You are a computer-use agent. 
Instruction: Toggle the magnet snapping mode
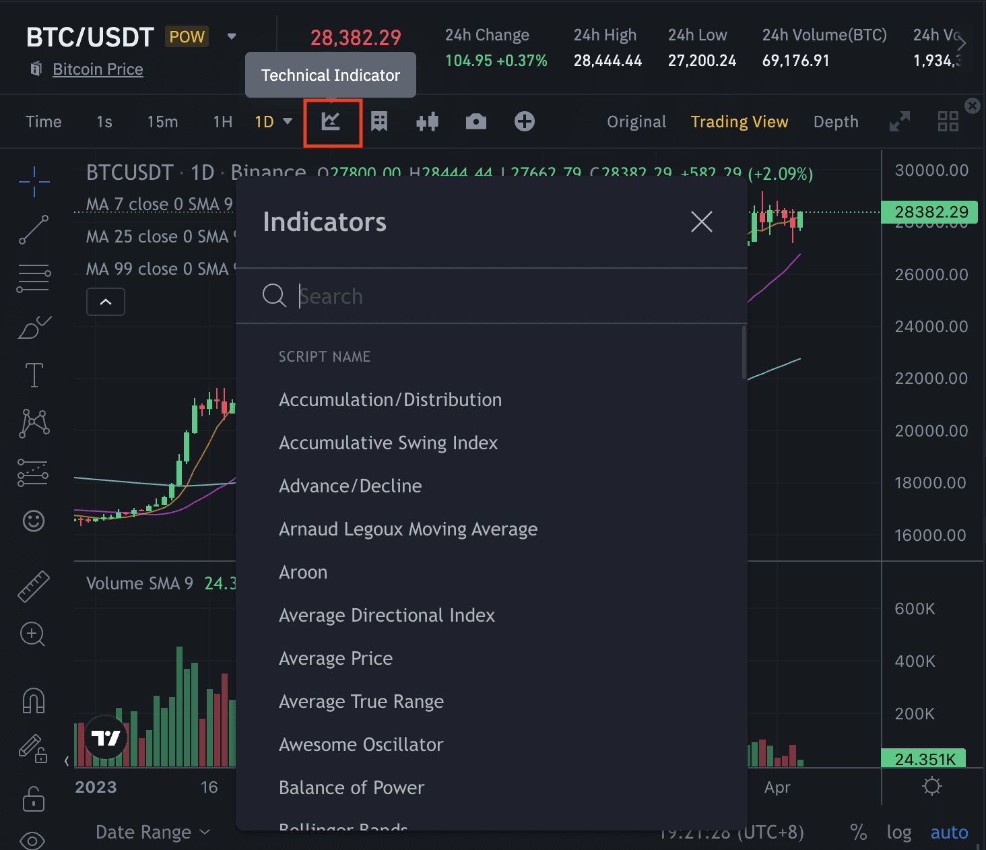pyautogui.click(x=34, y=700)
